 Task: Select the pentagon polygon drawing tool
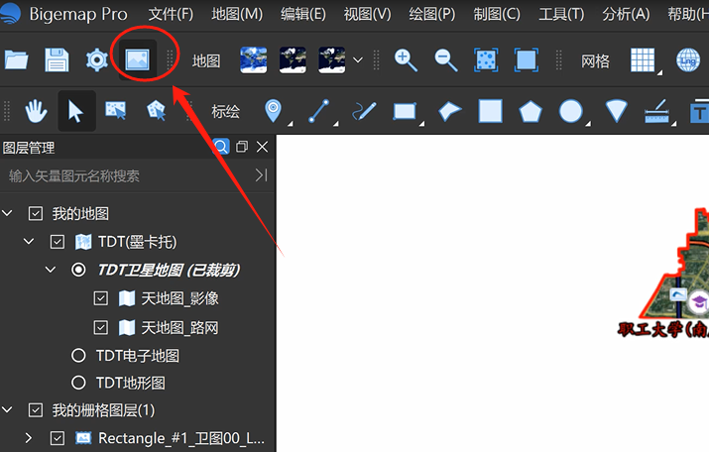[x=531, y=112]
